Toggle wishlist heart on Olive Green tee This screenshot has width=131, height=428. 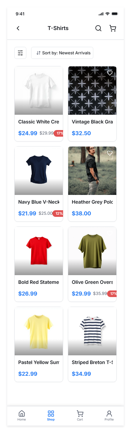(110, 233)
